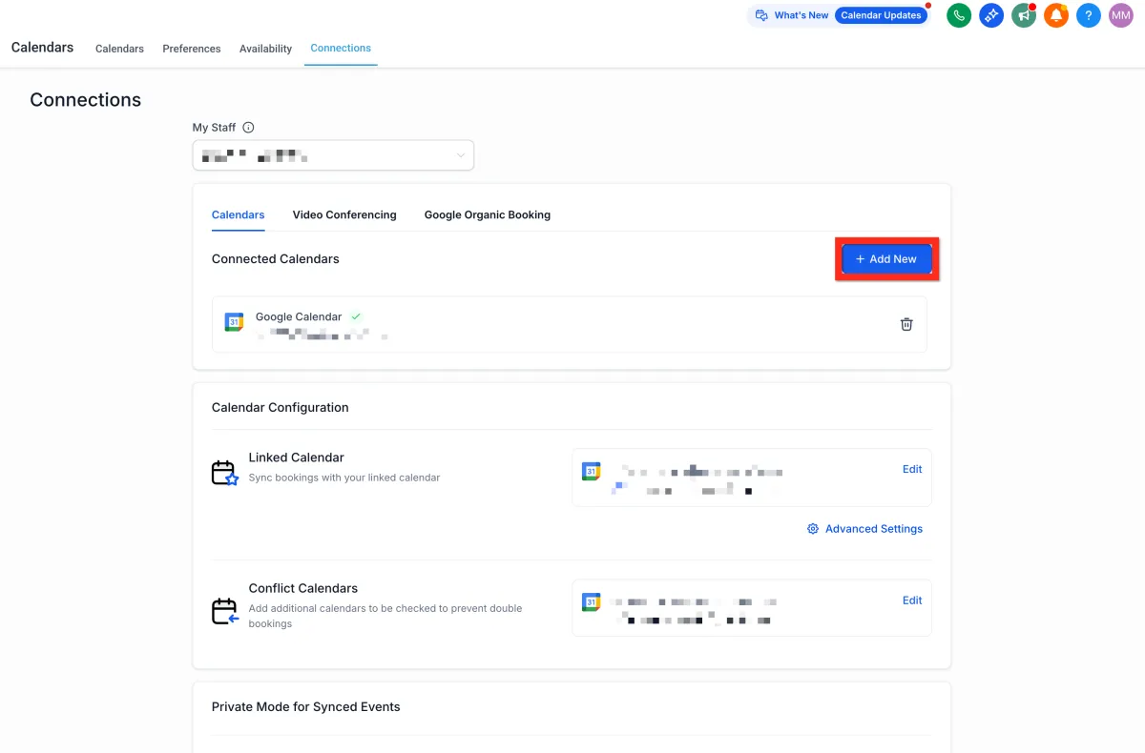Open the MM profile avatar
Screen dimensions: 1145x753
click(1121, 15)
